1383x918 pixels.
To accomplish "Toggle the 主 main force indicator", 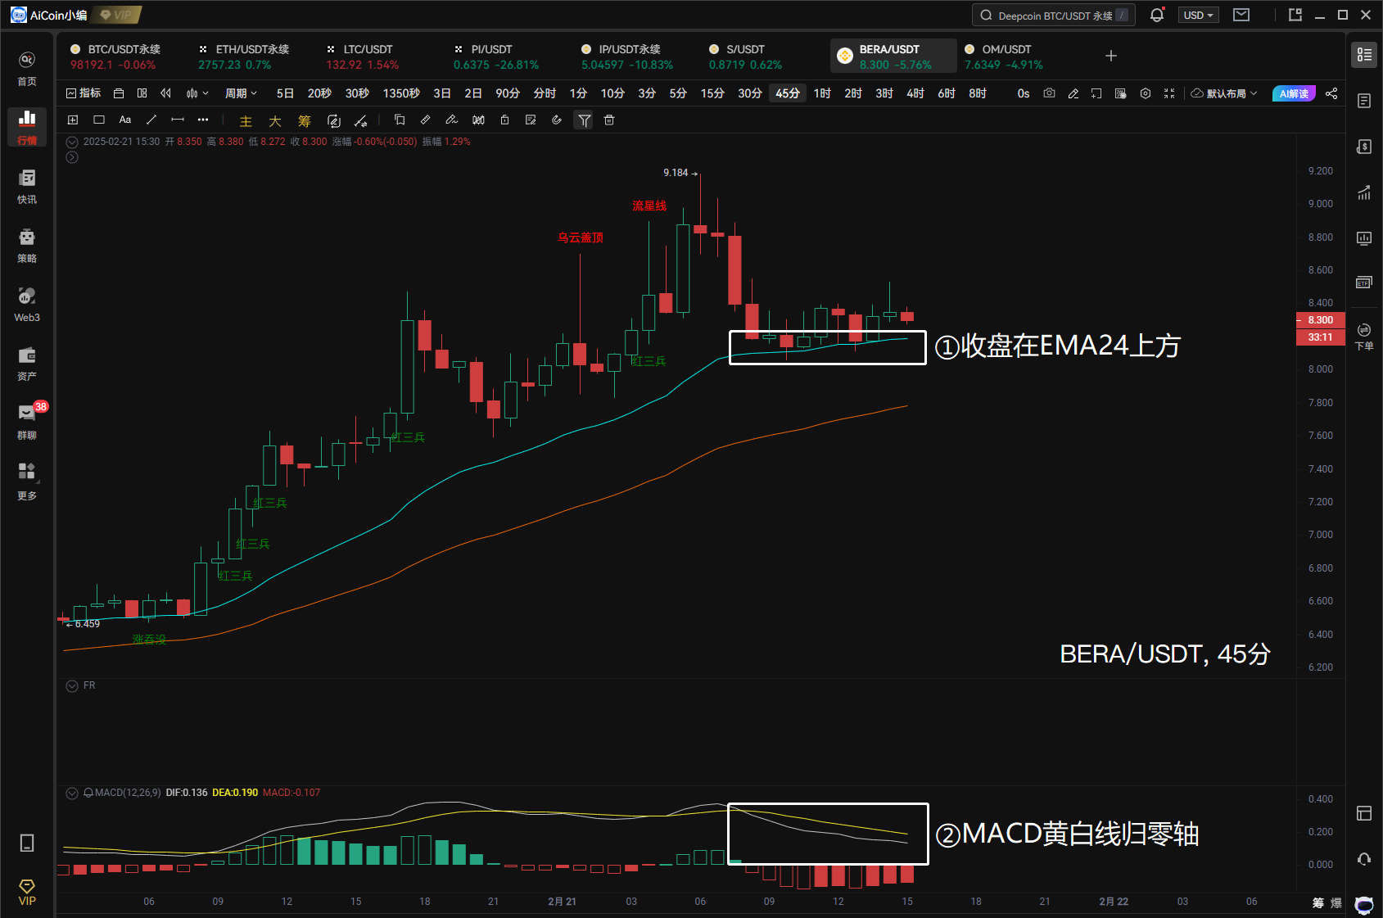I will (246, 121).
